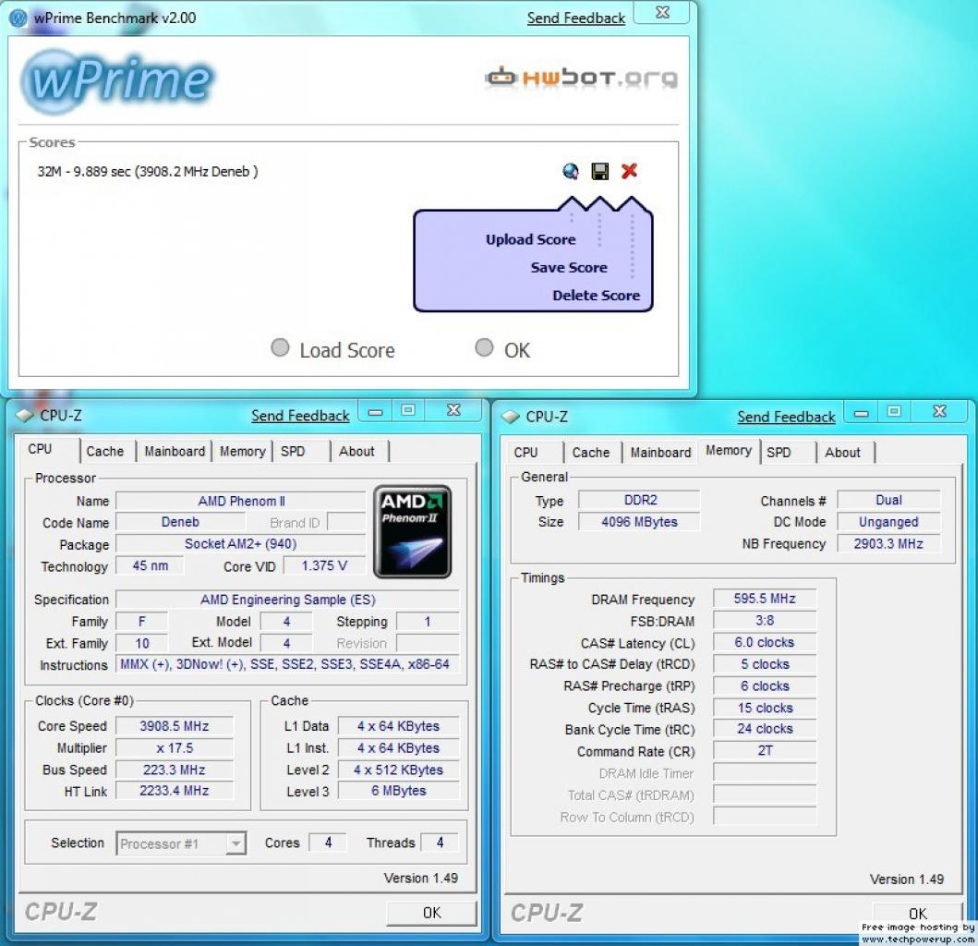
Task: Minimize the left CPU-Z window
Action: 376,411
